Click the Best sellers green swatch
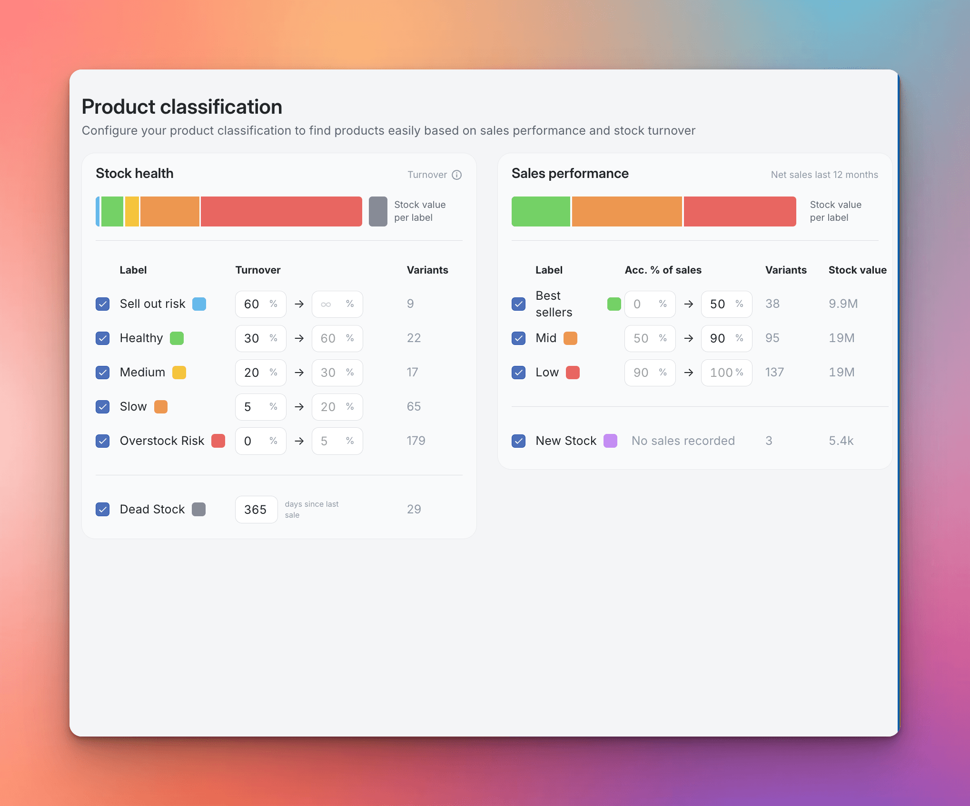 point(614,304)
